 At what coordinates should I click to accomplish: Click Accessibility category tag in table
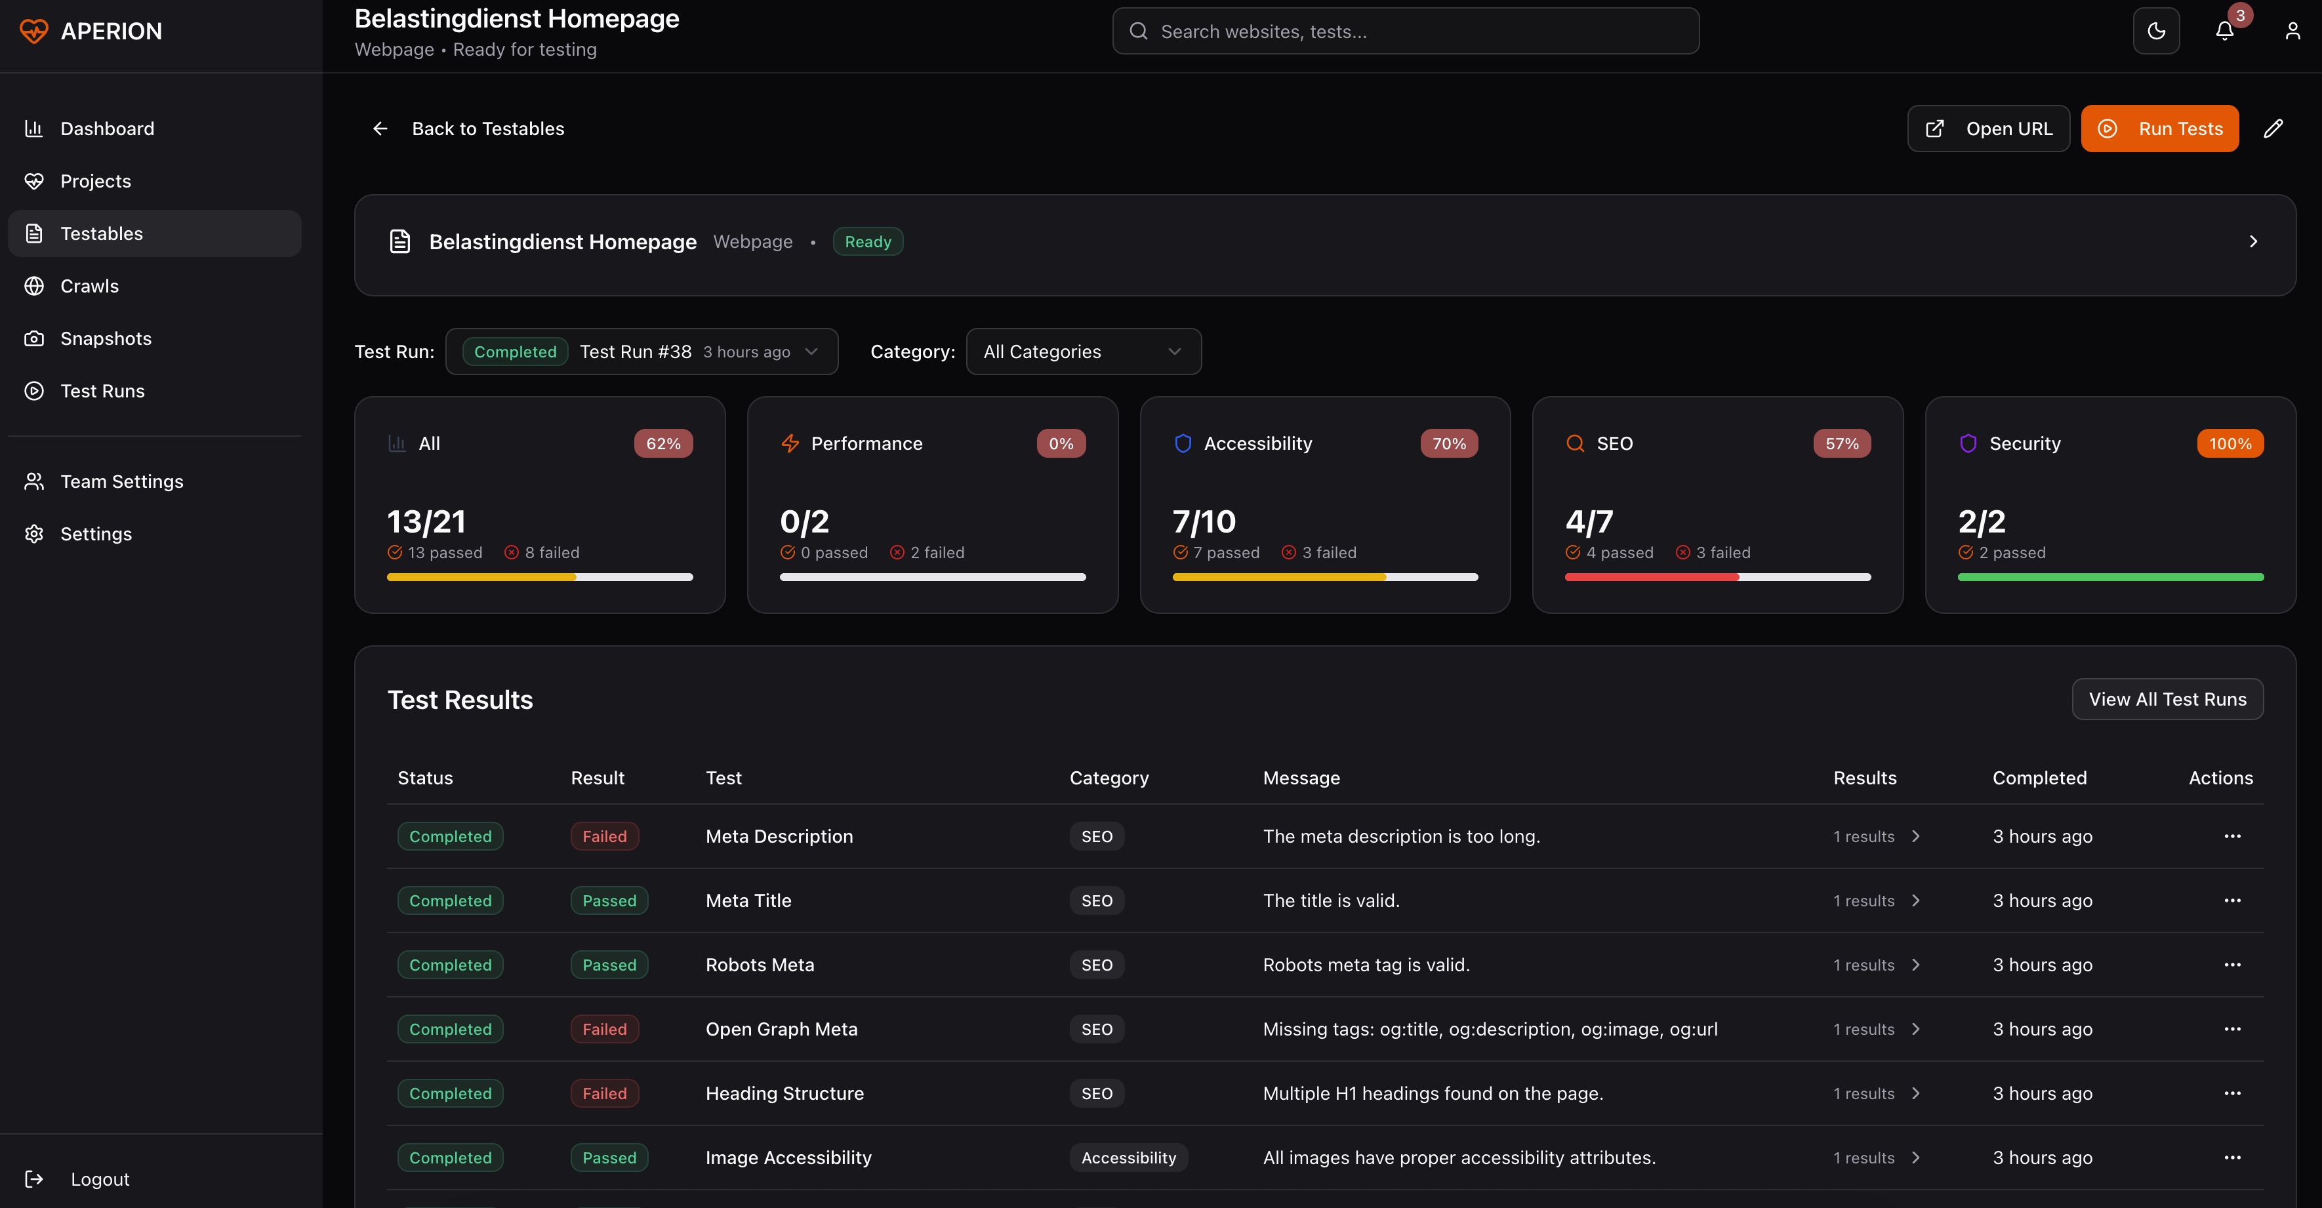pyautogui.click(x=1129, y=1157)
